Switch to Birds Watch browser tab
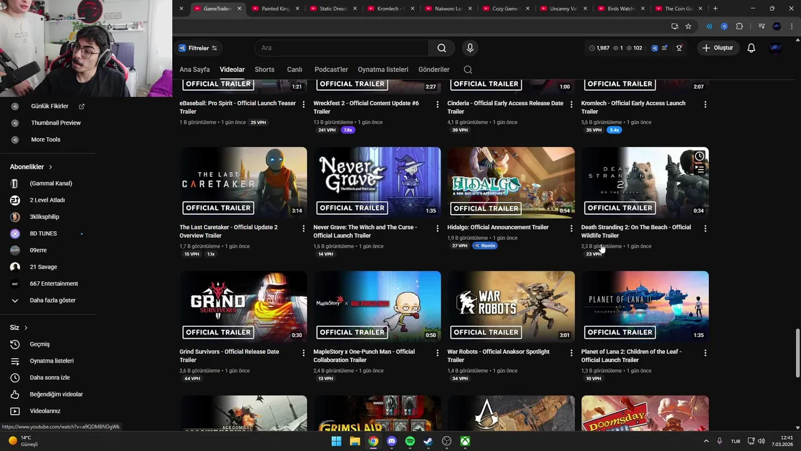 (621, 9)
